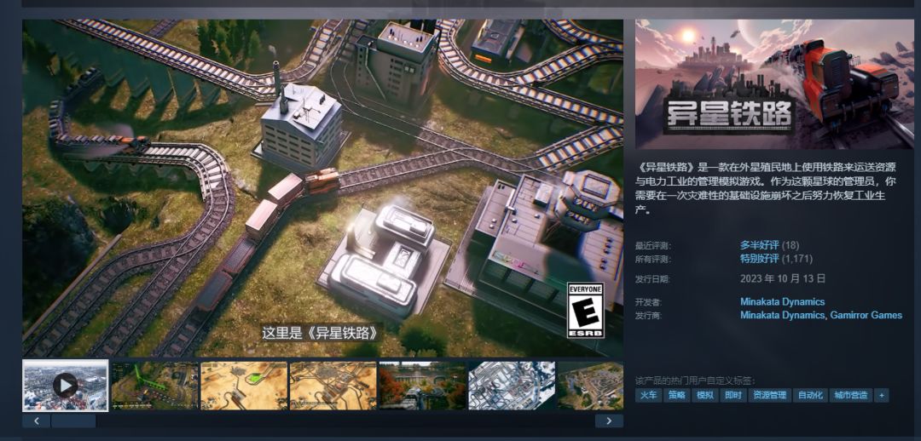Click the 该产品的热门用户自定义标签 heading

(695, 380)
